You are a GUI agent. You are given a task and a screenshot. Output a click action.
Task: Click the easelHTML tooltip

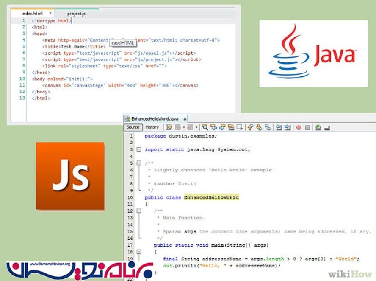pyautogui.click(x=123, y=43)
